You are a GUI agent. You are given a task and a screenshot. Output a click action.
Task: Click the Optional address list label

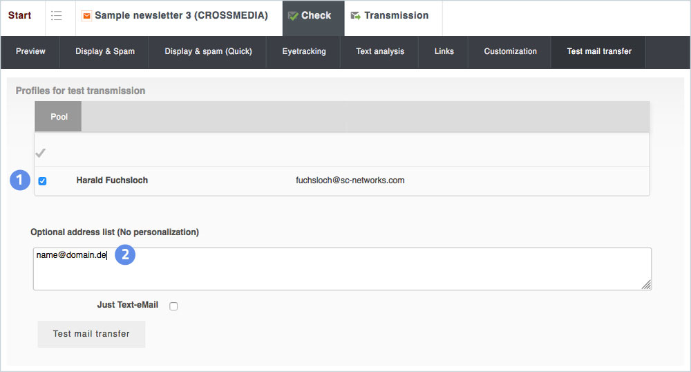tap(115, 232)
